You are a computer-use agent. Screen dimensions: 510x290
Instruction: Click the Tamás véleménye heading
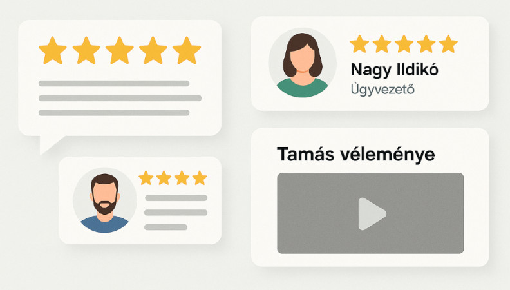point(356,154)
